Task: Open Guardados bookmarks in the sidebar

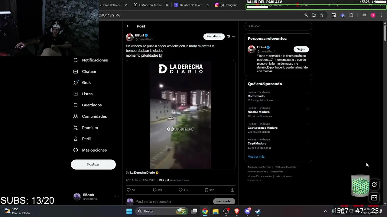Action: coord(88,105)
